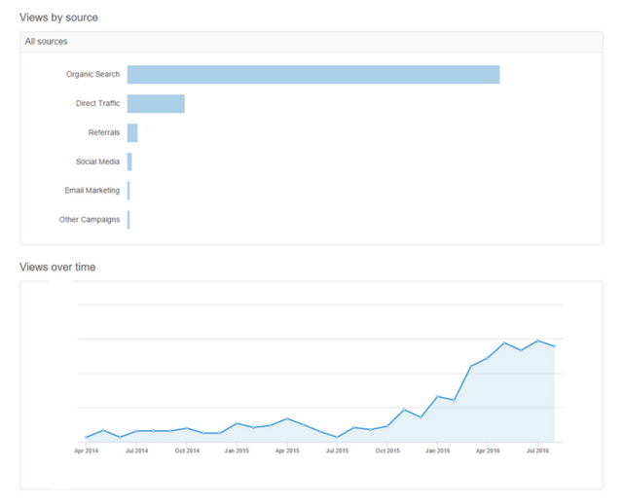This screenshot has height=504, width=623.
Task: Select the Social Media label
Action: [97, 162]
